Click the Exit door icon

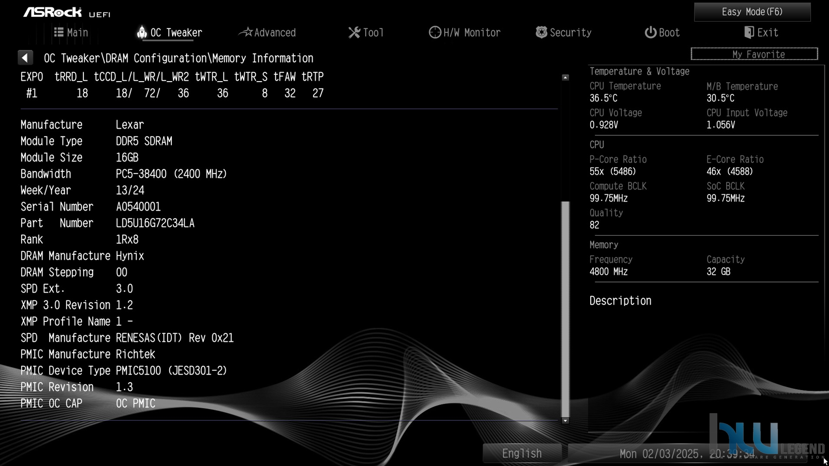(x=749, y=33)
